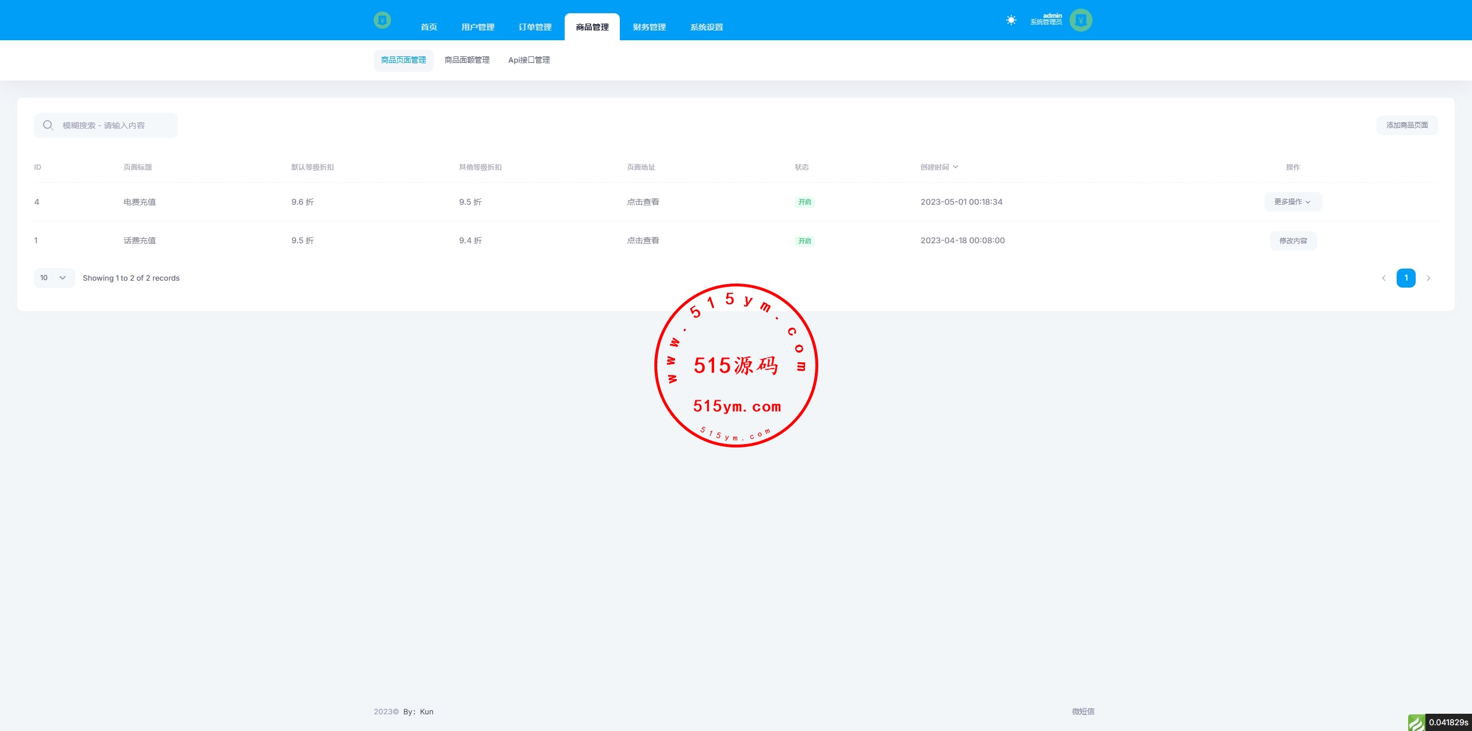Expand 更多操作 dropdown for 电费充值

pyautogui.click(x=1293, y=202)
